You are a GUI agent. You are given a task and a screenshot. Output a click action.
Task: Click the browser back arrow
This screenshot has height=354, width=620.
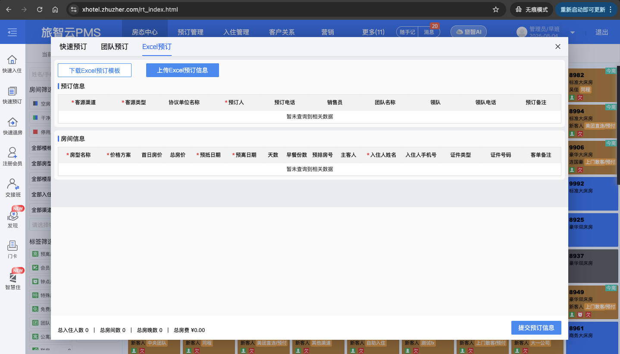(9, 9)
